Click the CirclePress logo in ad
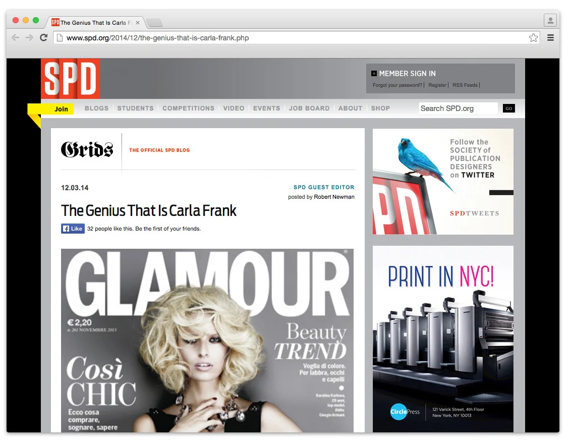The width and height of the screenshot is (569, 443). (x=405, y=411)
